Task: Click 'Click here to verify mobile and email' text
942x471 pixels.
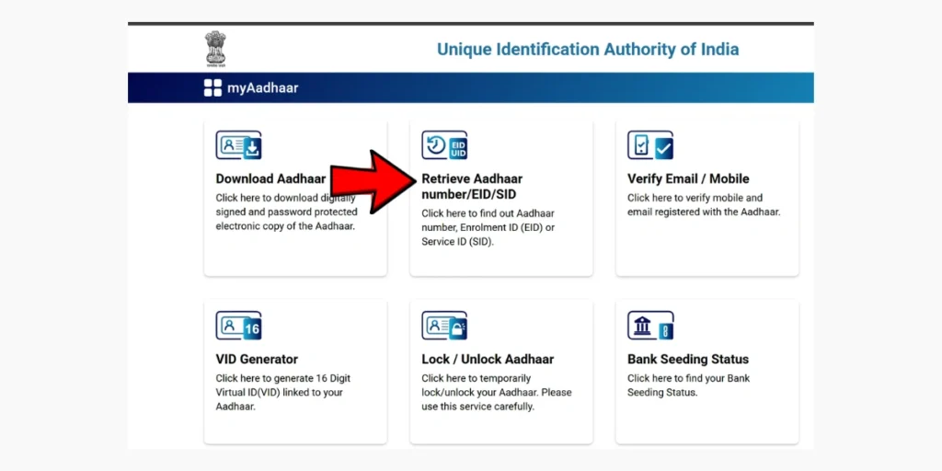Action: (x=704, y=205)
